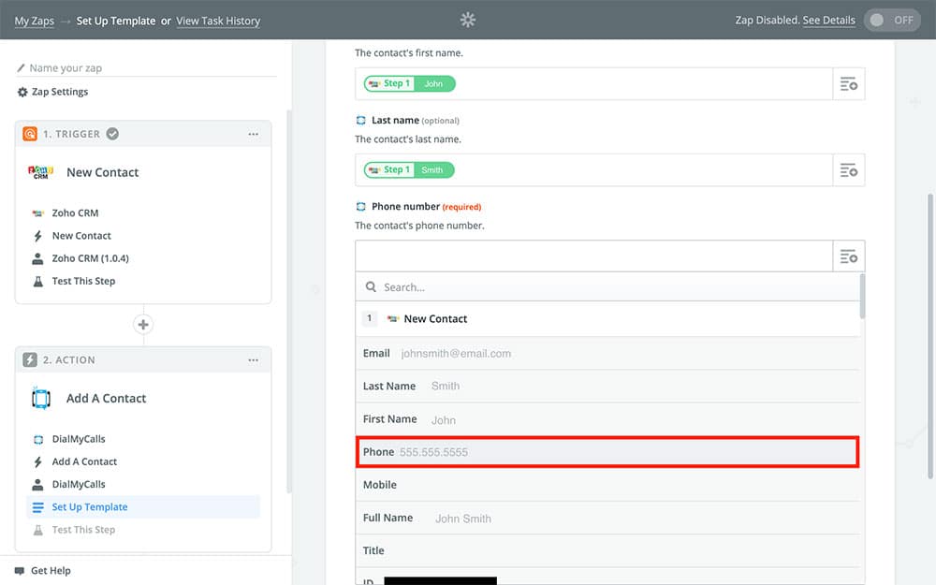936x585 pixels.
Task: Click See Details link
Action: (x=828, y=21)
